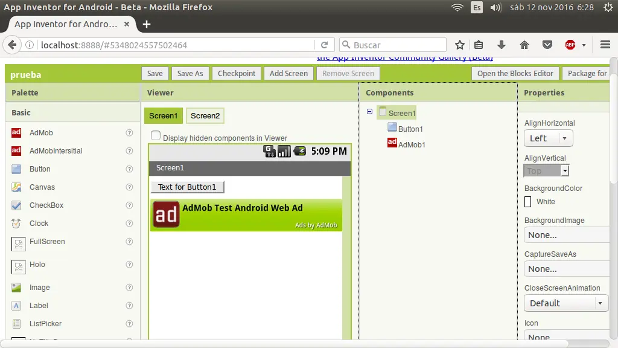This screenshot has height=348, width=618.
Task: Close the App Inventor browser tab
Action: click(127, 24)
